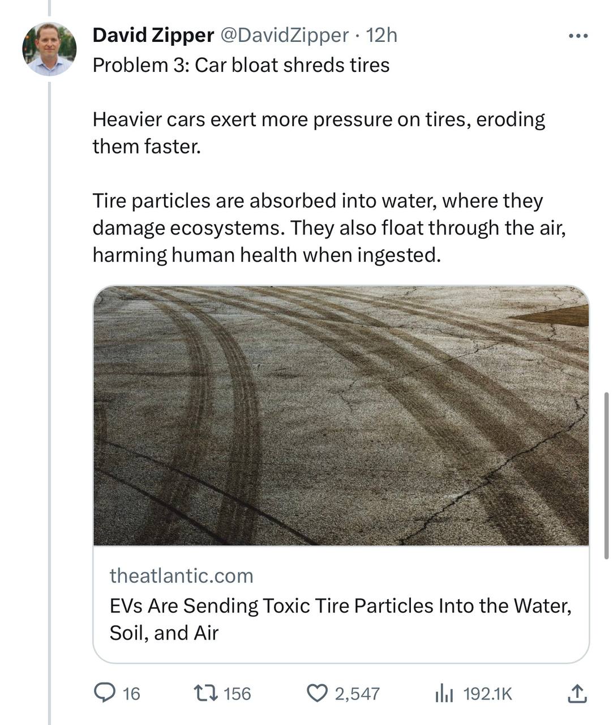
Task: Open the view analytics bar chart icon
Action: [x=444, y=693]
